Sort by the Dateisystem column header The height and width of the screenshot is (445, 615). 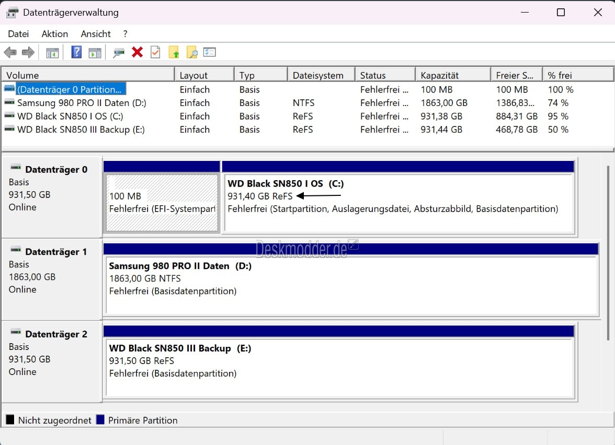coord(321,75)
